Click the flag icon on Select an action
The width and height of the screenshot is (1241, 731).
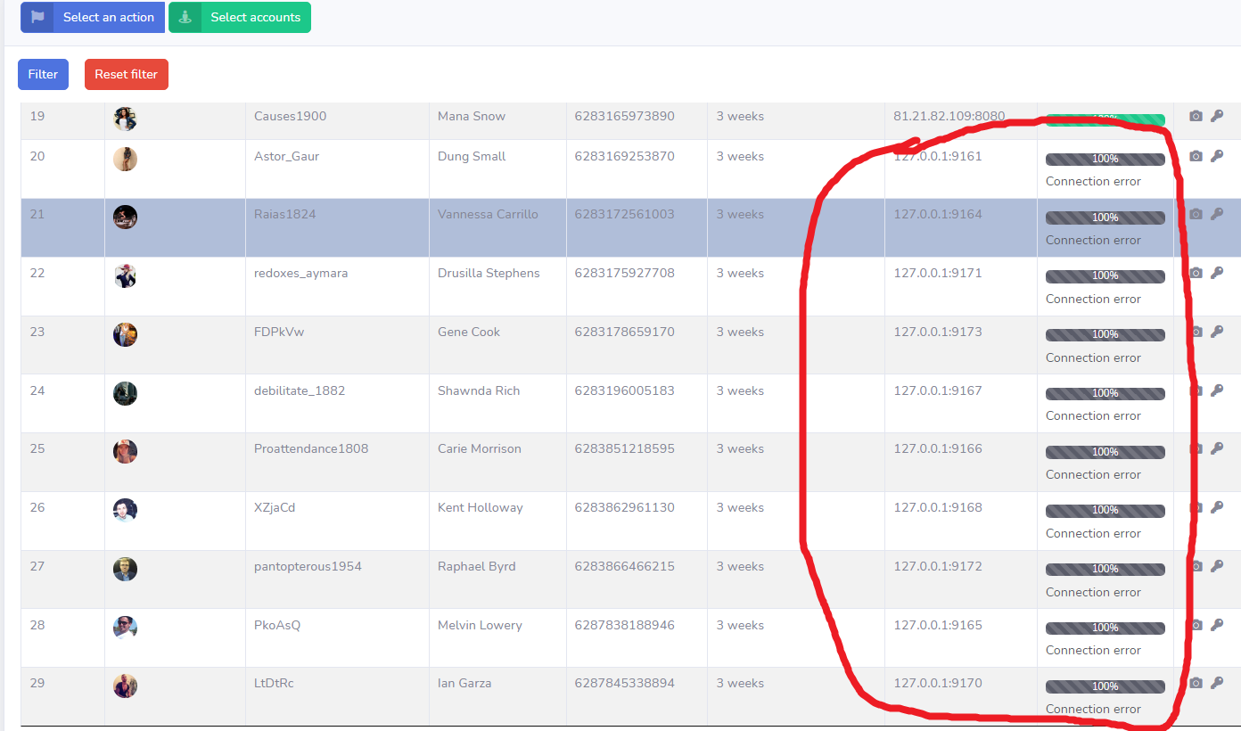pos(37,17)
